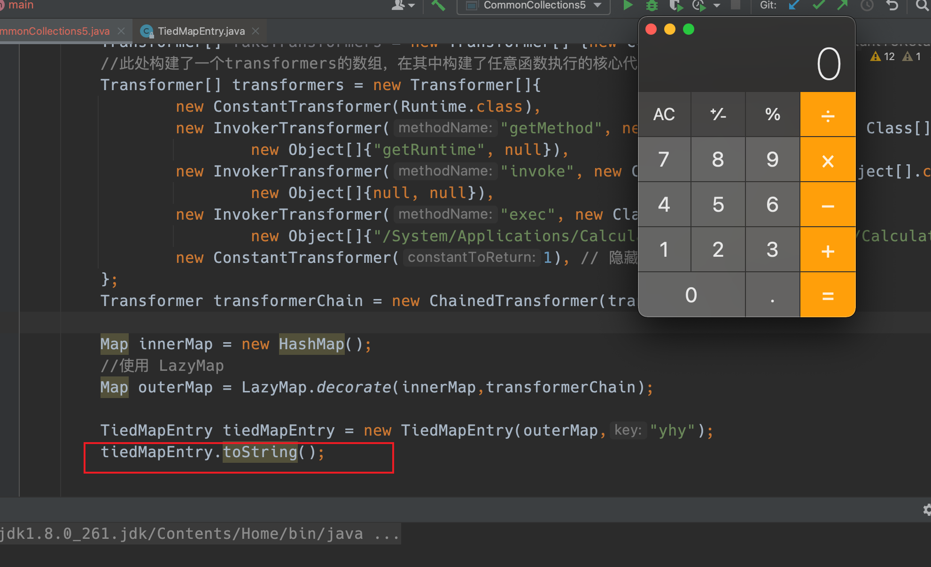Screen dimensions: 931x567
Task: Click the Build project hammer icon
Action: (x=438, y=5)
